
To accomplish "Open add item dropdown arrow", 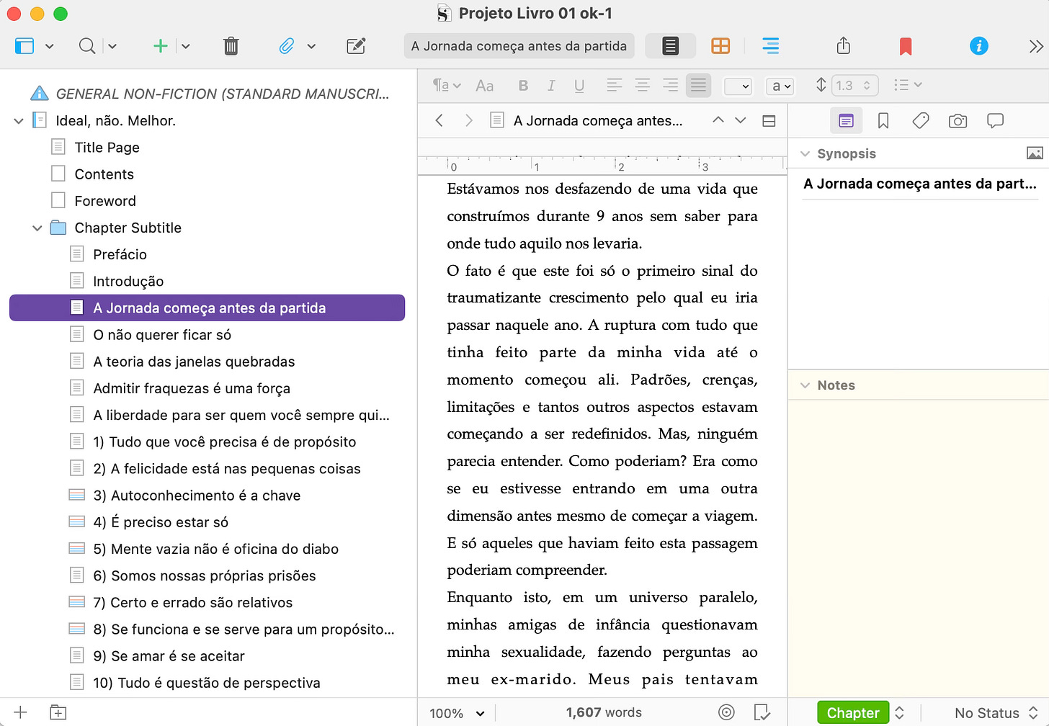I will (x=186, y=46).
